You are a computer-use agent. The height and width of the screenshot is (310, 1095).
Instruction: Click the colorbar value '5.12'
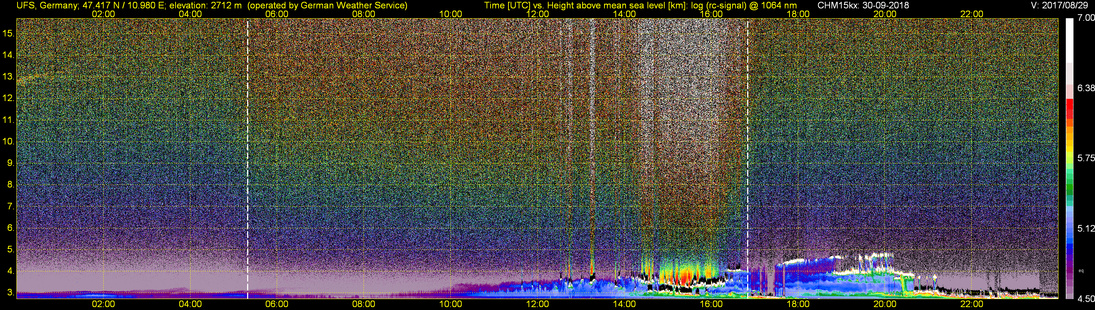(1086, 228)
